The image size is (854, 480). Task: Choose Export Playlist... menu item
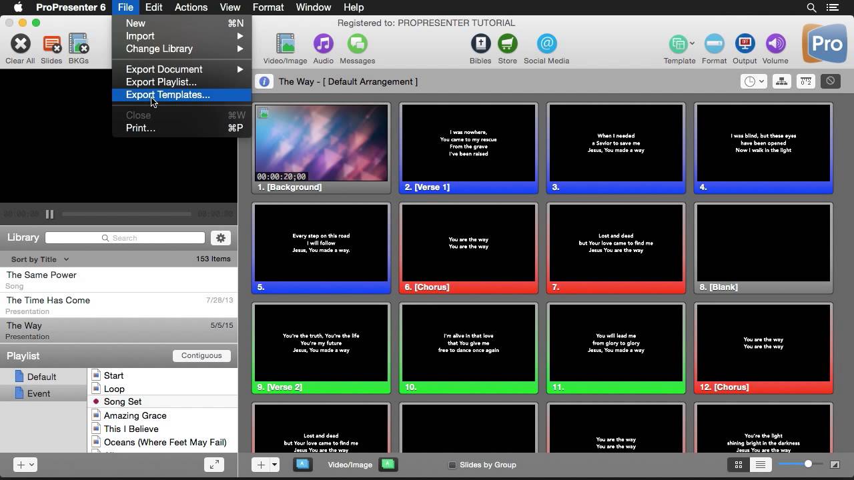coord(181,82)
